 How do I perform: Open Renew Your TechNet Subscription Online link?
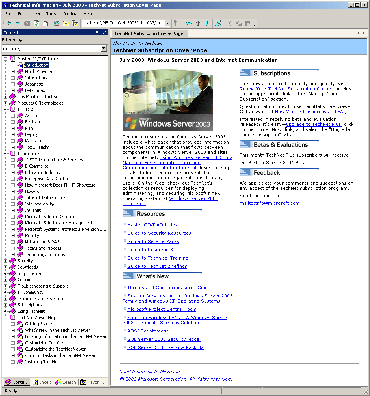(285, 89)
